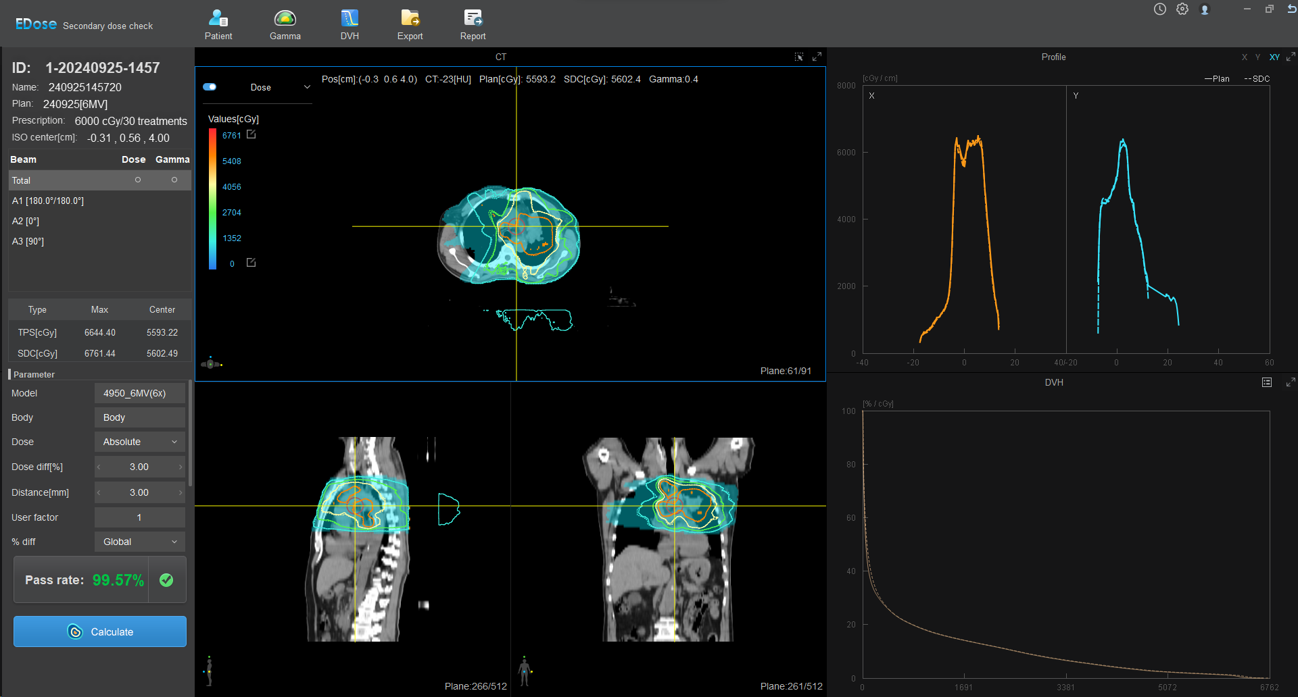Select the Total row Gamma radio button
Screen dimensions: 1298x697
tap(174, 180)
